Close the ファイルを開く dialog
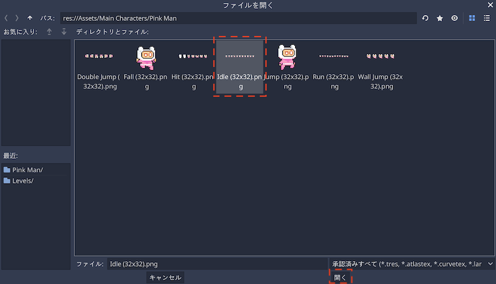Viewport: 496px width, 284px height. (490, 5)
